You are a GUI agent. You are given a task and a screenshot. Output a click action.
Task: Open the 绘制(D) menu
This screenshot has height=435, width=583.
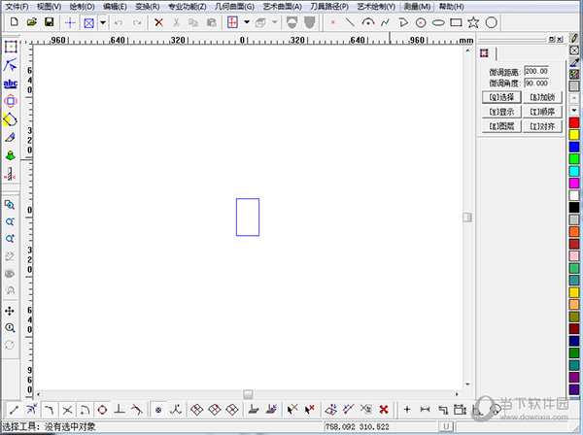[x=83, y=7]
